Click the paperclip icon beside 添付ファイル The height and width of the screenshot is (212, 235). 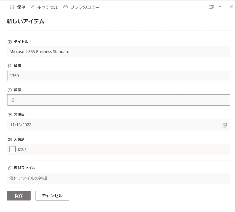10,168
